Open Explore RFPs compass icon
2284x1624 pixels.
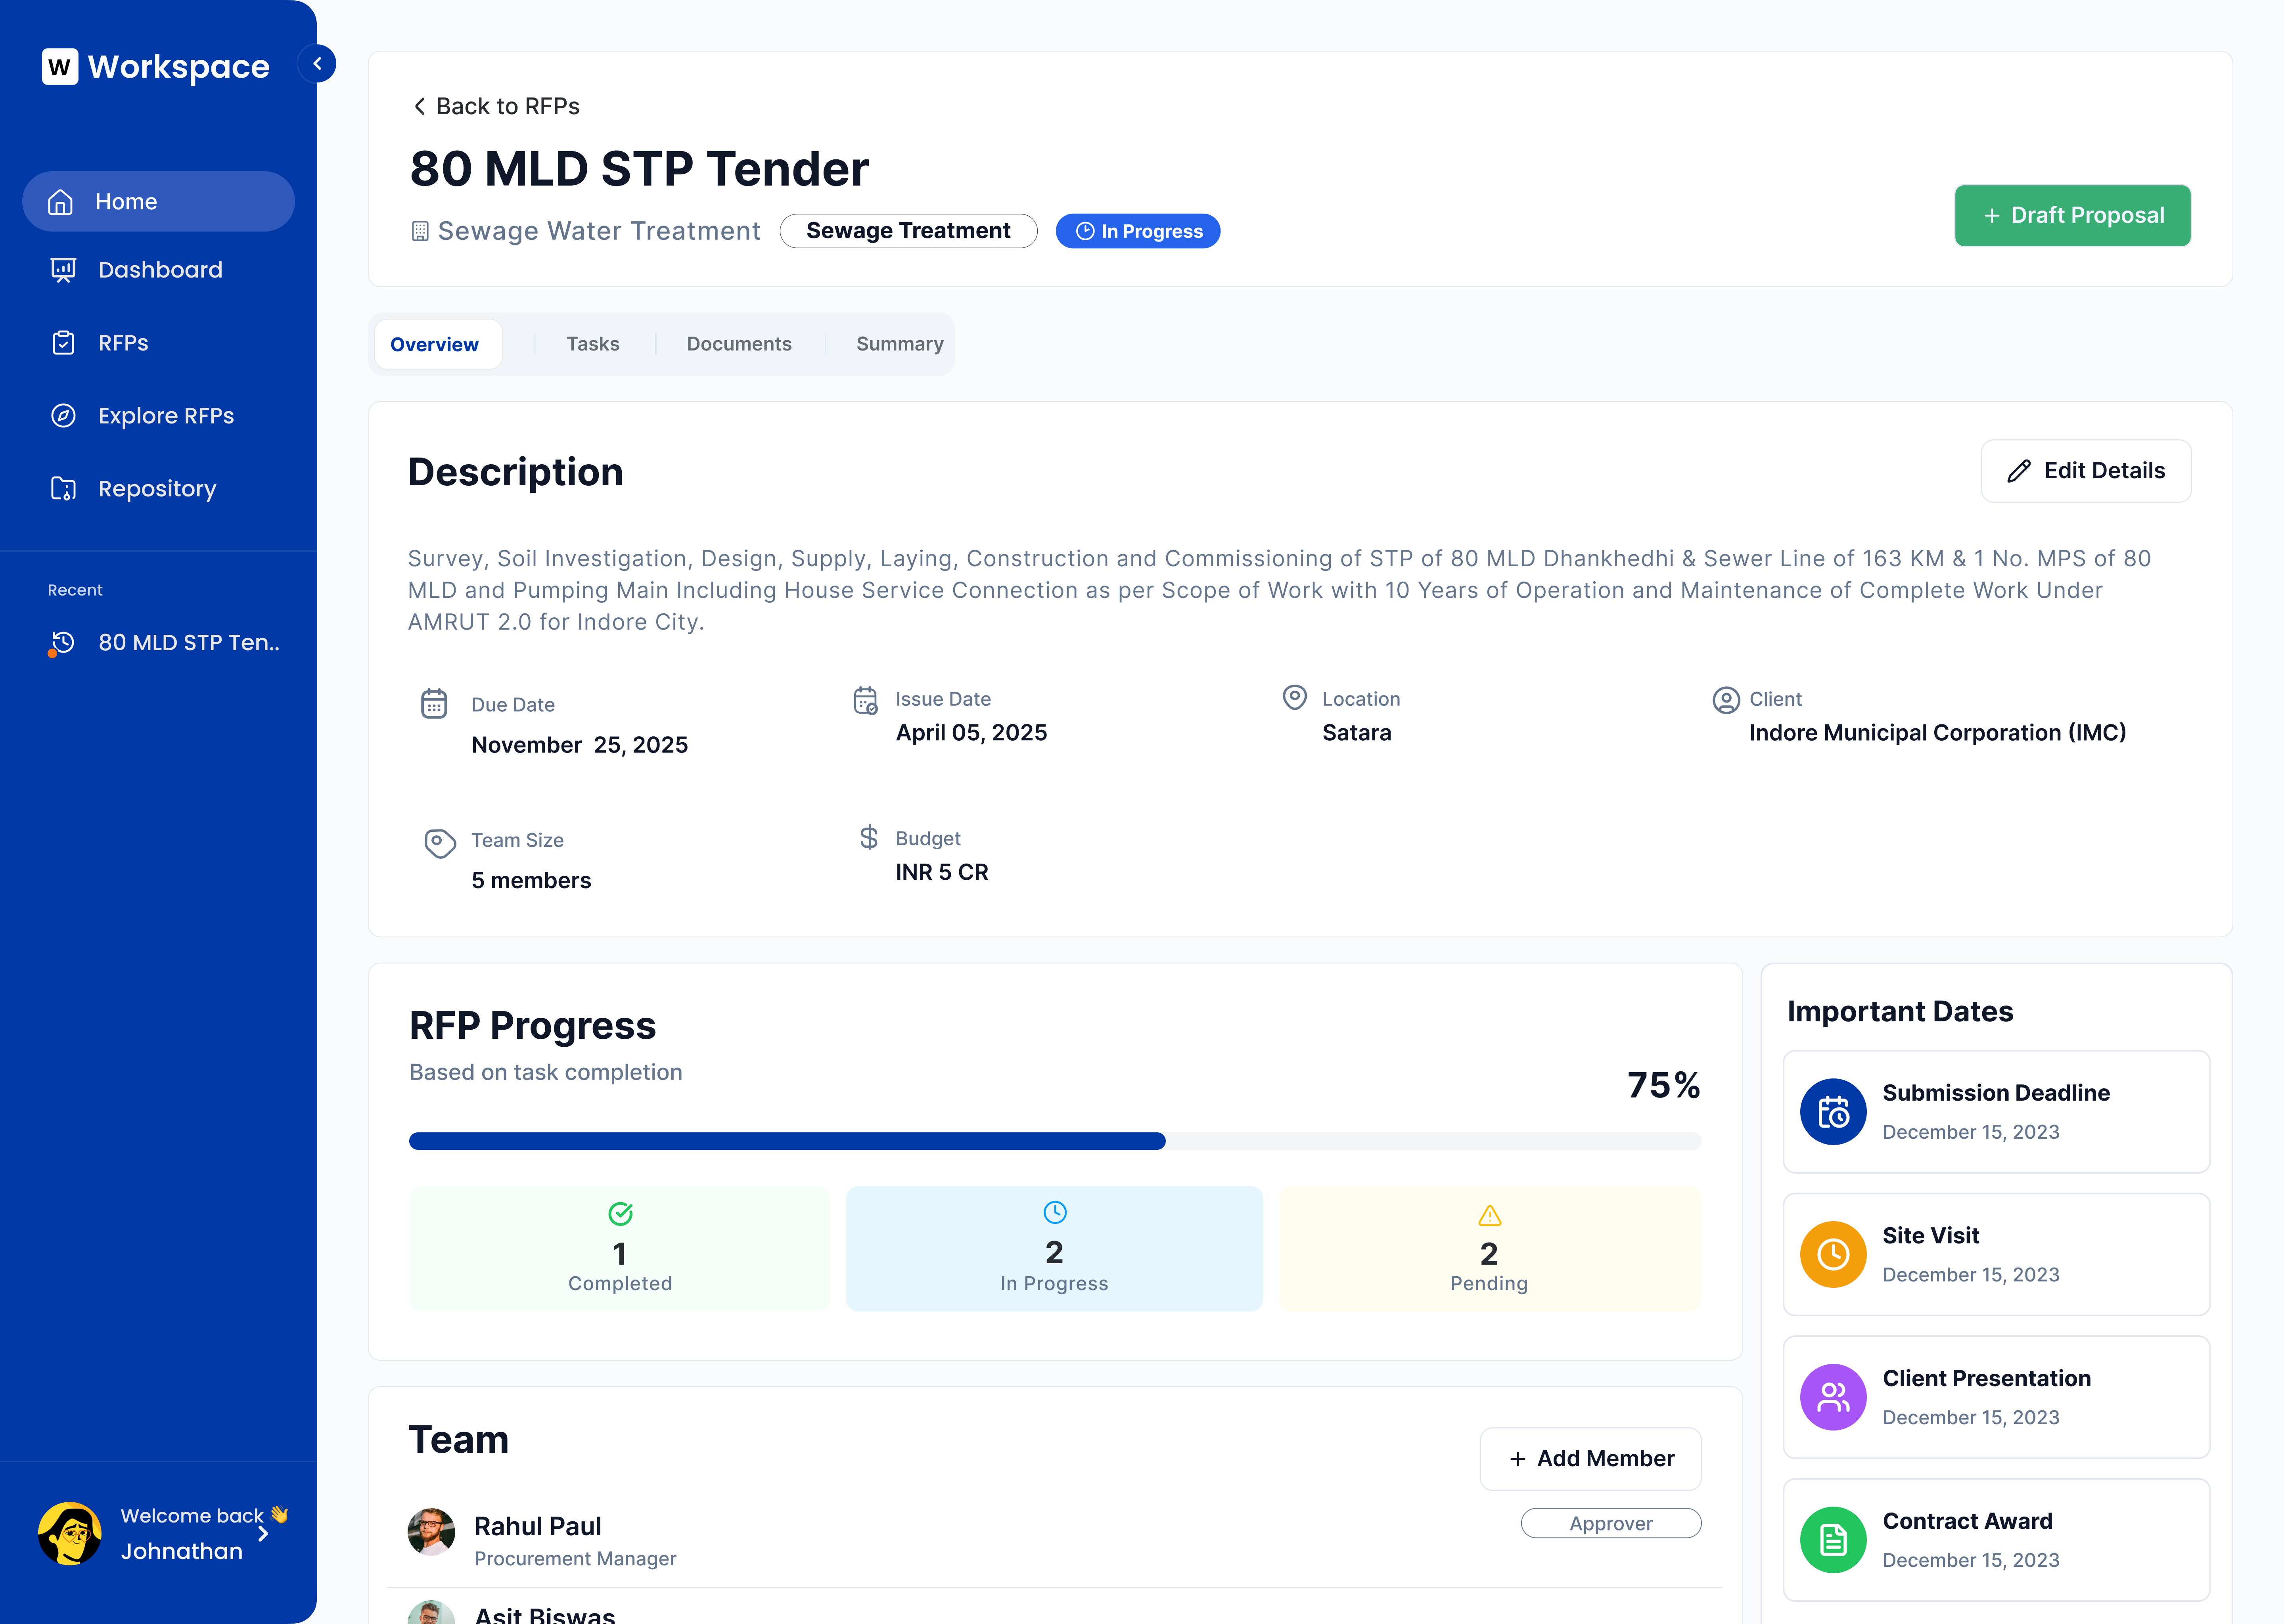(63, 416)
